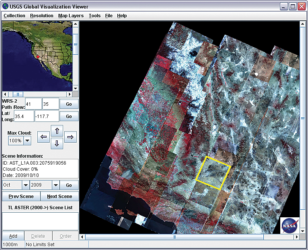308x250 pixels.
Task: Click the locator map scroll right arrow
Action: click(x=69, y=94)
